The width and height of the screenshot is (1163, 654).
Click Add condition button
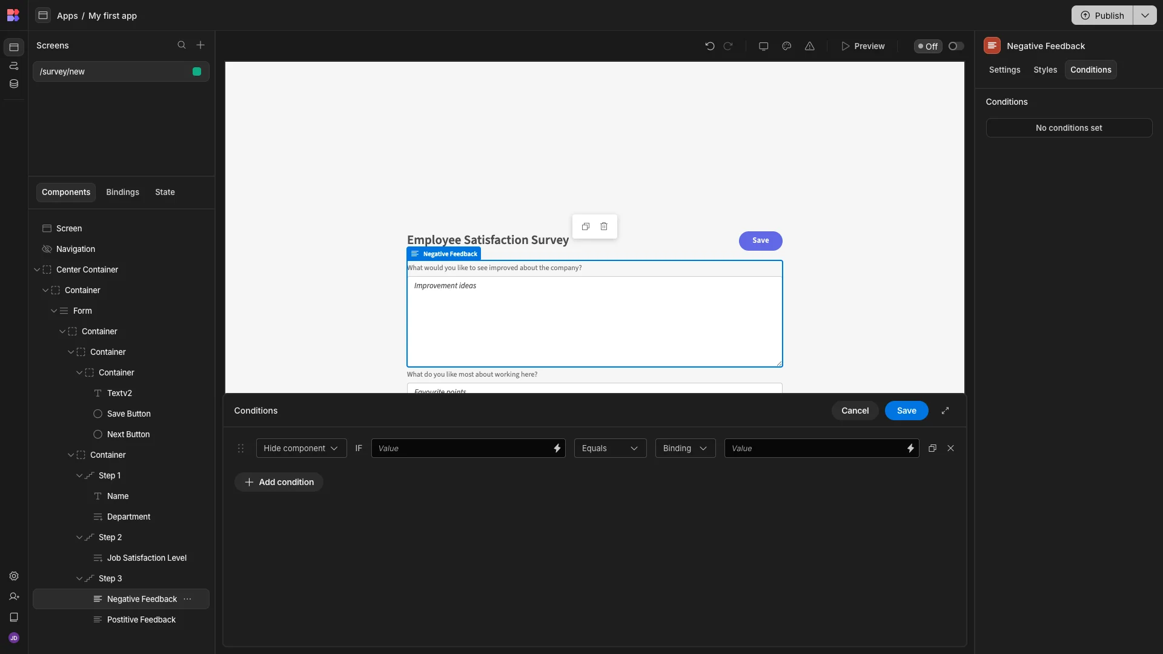click(x=279, y=482)
